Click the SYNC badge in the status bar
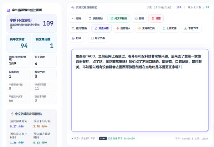This screenshot has width=214, height=147. (x=103, y=138)
